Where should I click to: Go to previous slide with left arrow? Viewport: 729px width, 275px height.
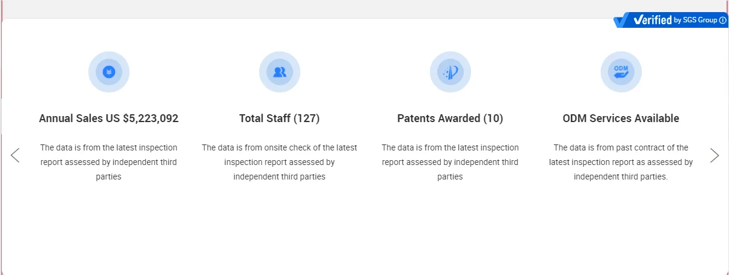(x=15, y=155)
